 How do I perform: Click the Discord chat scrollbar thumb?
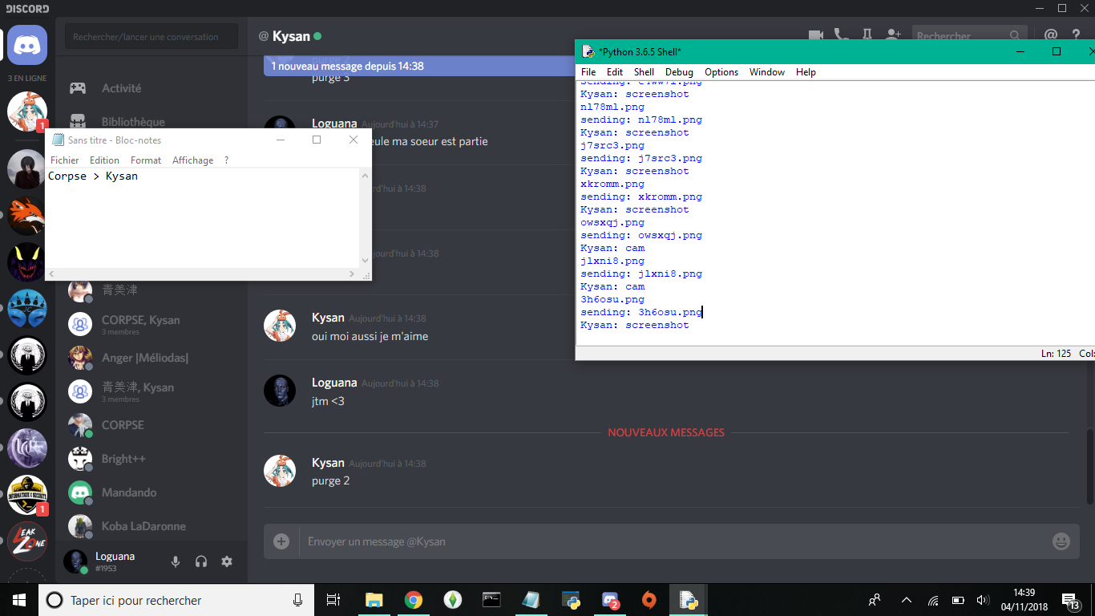tap(1089, 467)
